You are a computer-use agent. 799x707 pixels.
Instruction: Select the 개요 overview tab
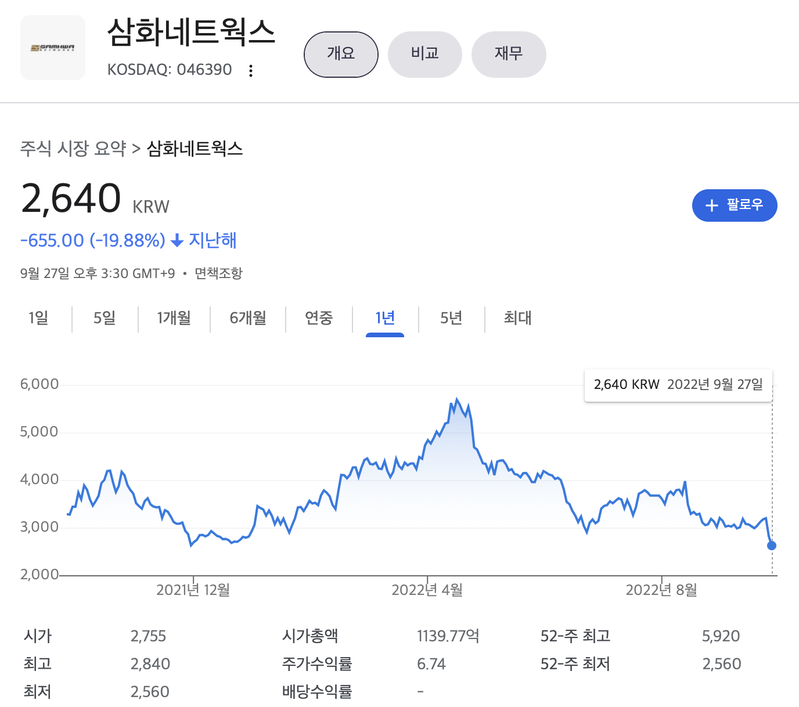341,54
